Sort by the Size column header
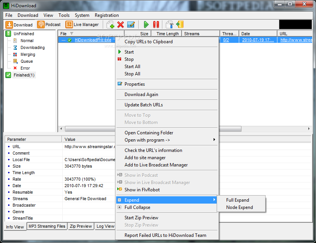 138,34
